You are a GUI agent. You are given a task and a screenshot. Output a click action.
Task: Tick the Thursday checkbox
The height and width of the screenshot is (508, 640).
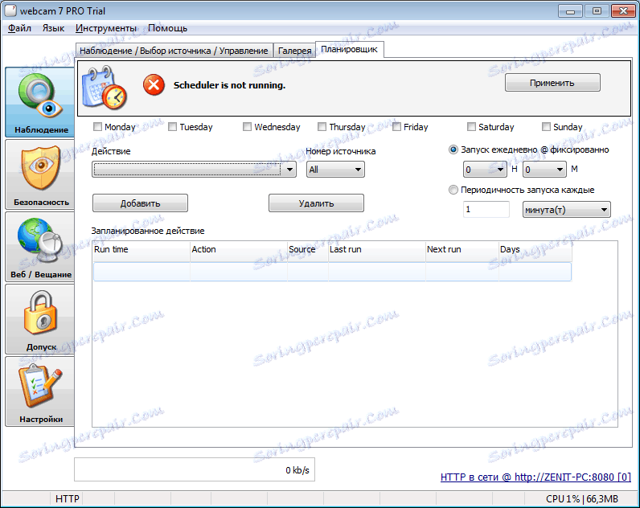322,127
